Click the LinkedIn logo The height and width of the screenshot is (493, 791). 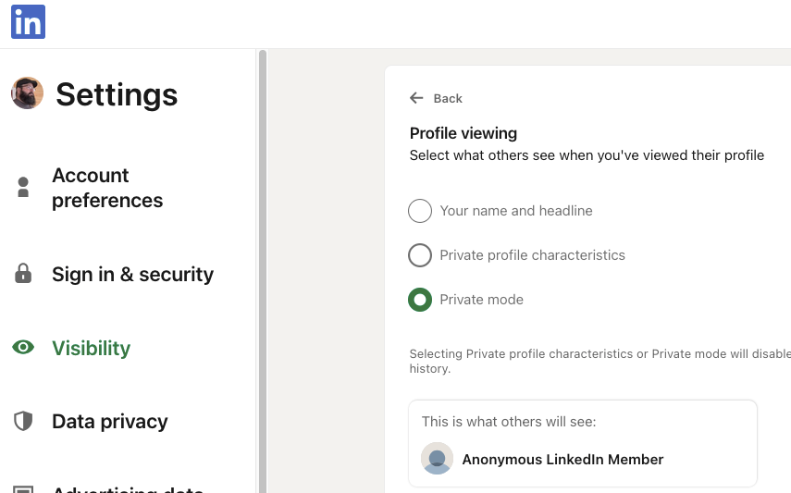(28, 21)
